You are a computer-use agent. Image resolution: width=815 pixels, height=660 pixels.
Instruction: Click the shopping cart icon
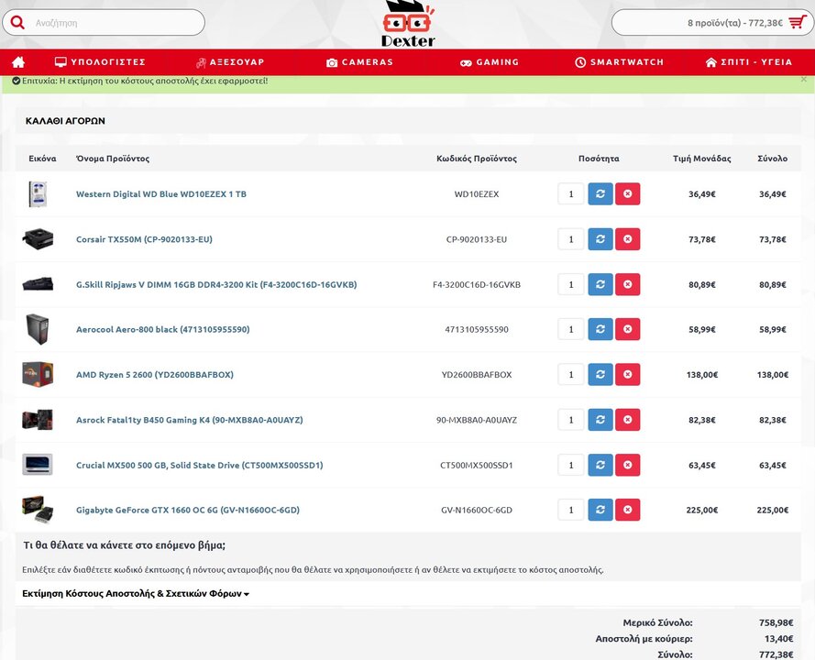pyautogui.click(x=797, y=22)
